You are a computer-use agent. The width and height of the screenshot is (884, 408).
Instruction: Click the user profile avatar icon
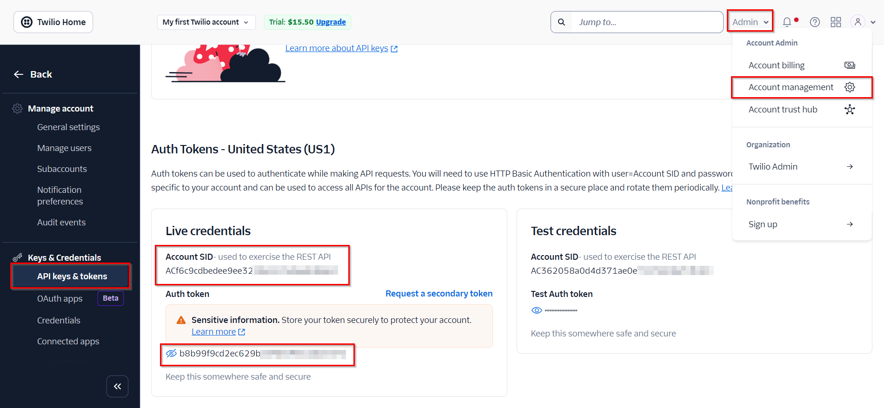point(858,22)
